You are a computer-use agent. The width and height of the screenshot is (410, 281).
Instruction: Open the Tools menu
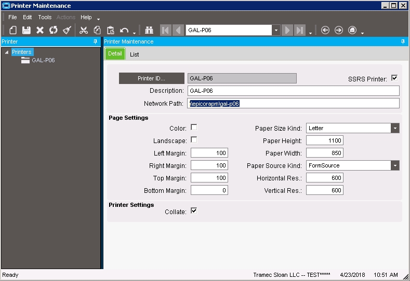point(45,17)
